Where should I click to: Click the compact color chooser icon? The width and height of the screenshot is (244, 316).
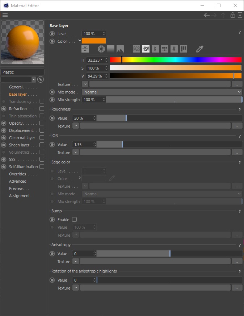tap(85, 49)
